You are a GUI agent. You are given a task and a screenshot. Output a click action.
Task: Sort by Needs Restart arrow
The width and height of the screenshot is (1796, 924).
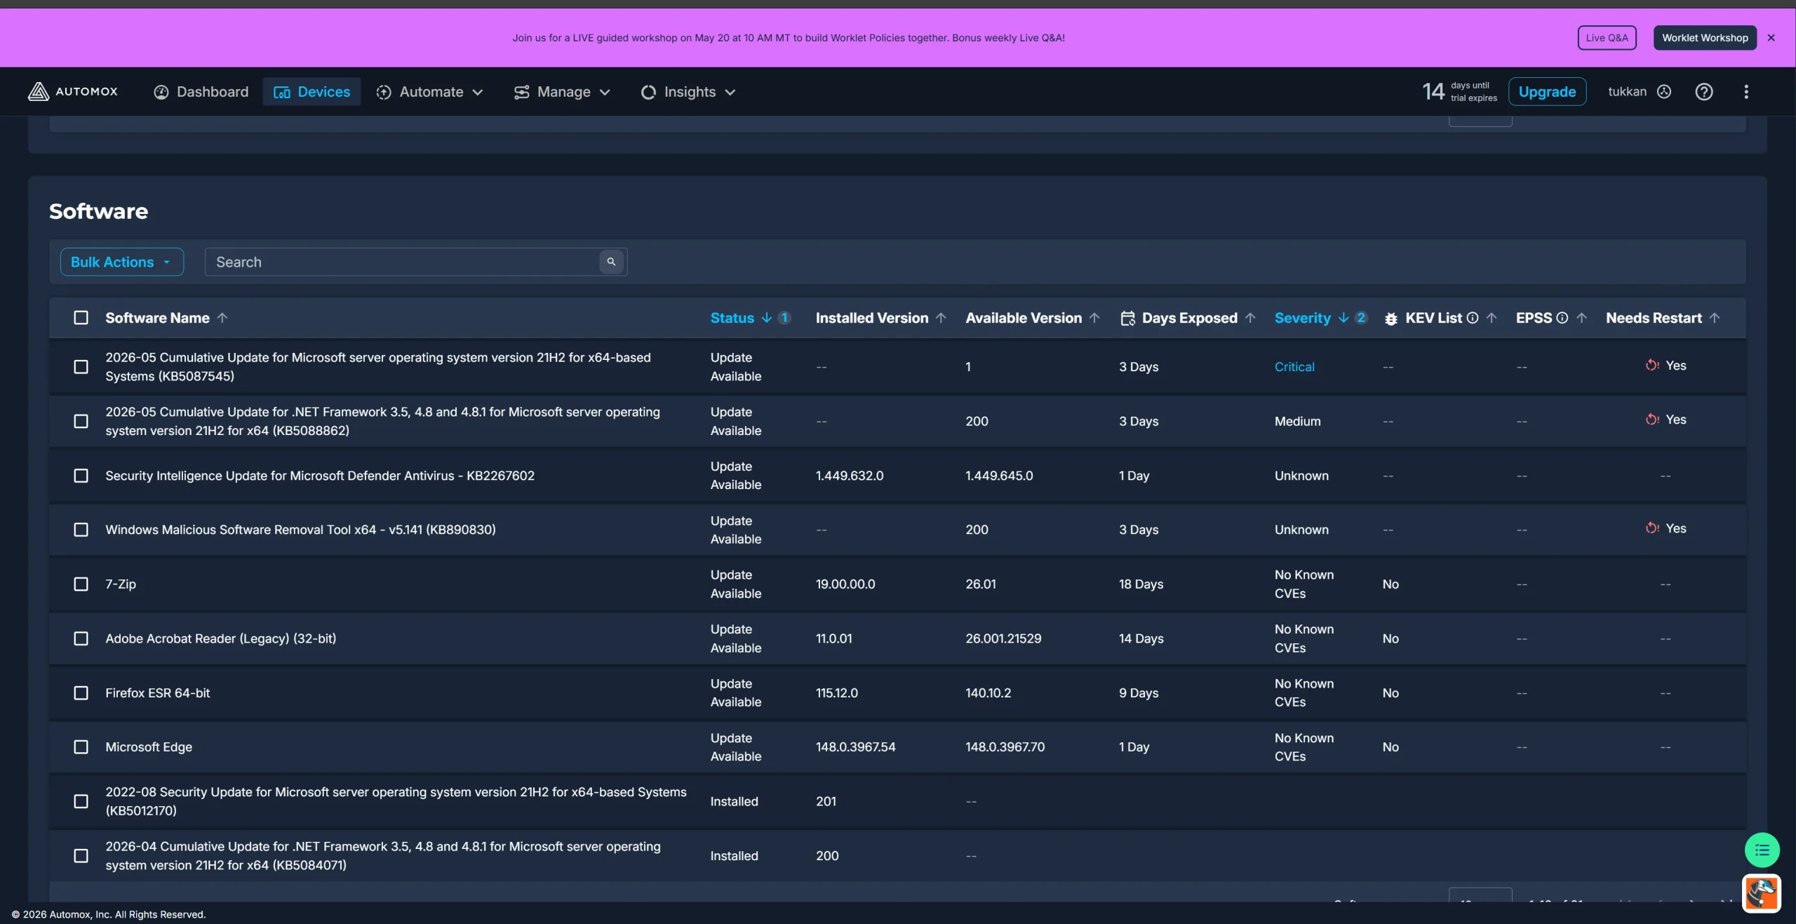click(x=1715, y=318)
